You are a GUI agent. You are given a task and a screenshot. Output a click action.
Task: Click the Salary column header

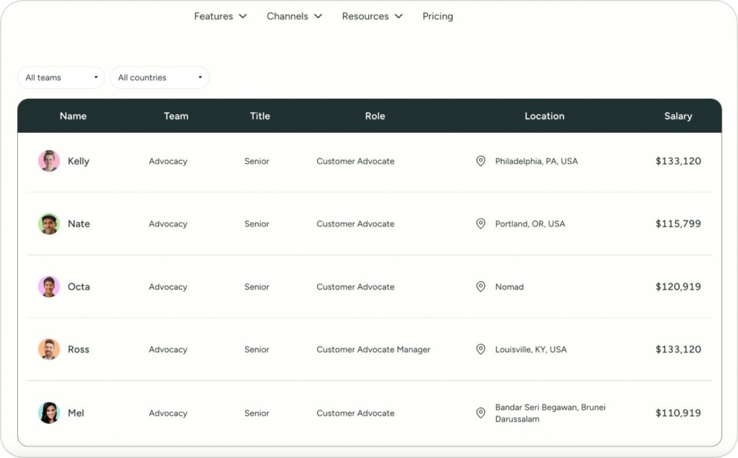click(x=677, y=116)
